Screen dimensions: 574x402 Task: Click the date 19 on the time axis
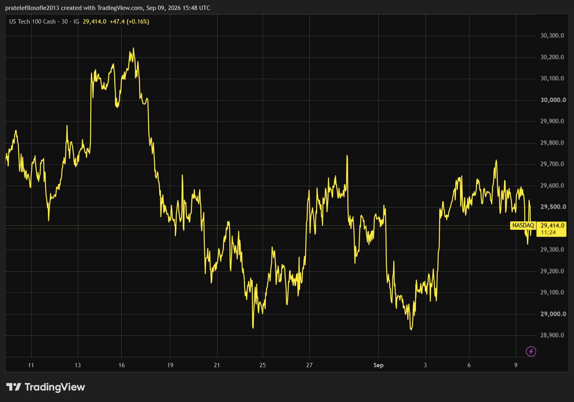[x=170, y=365]
